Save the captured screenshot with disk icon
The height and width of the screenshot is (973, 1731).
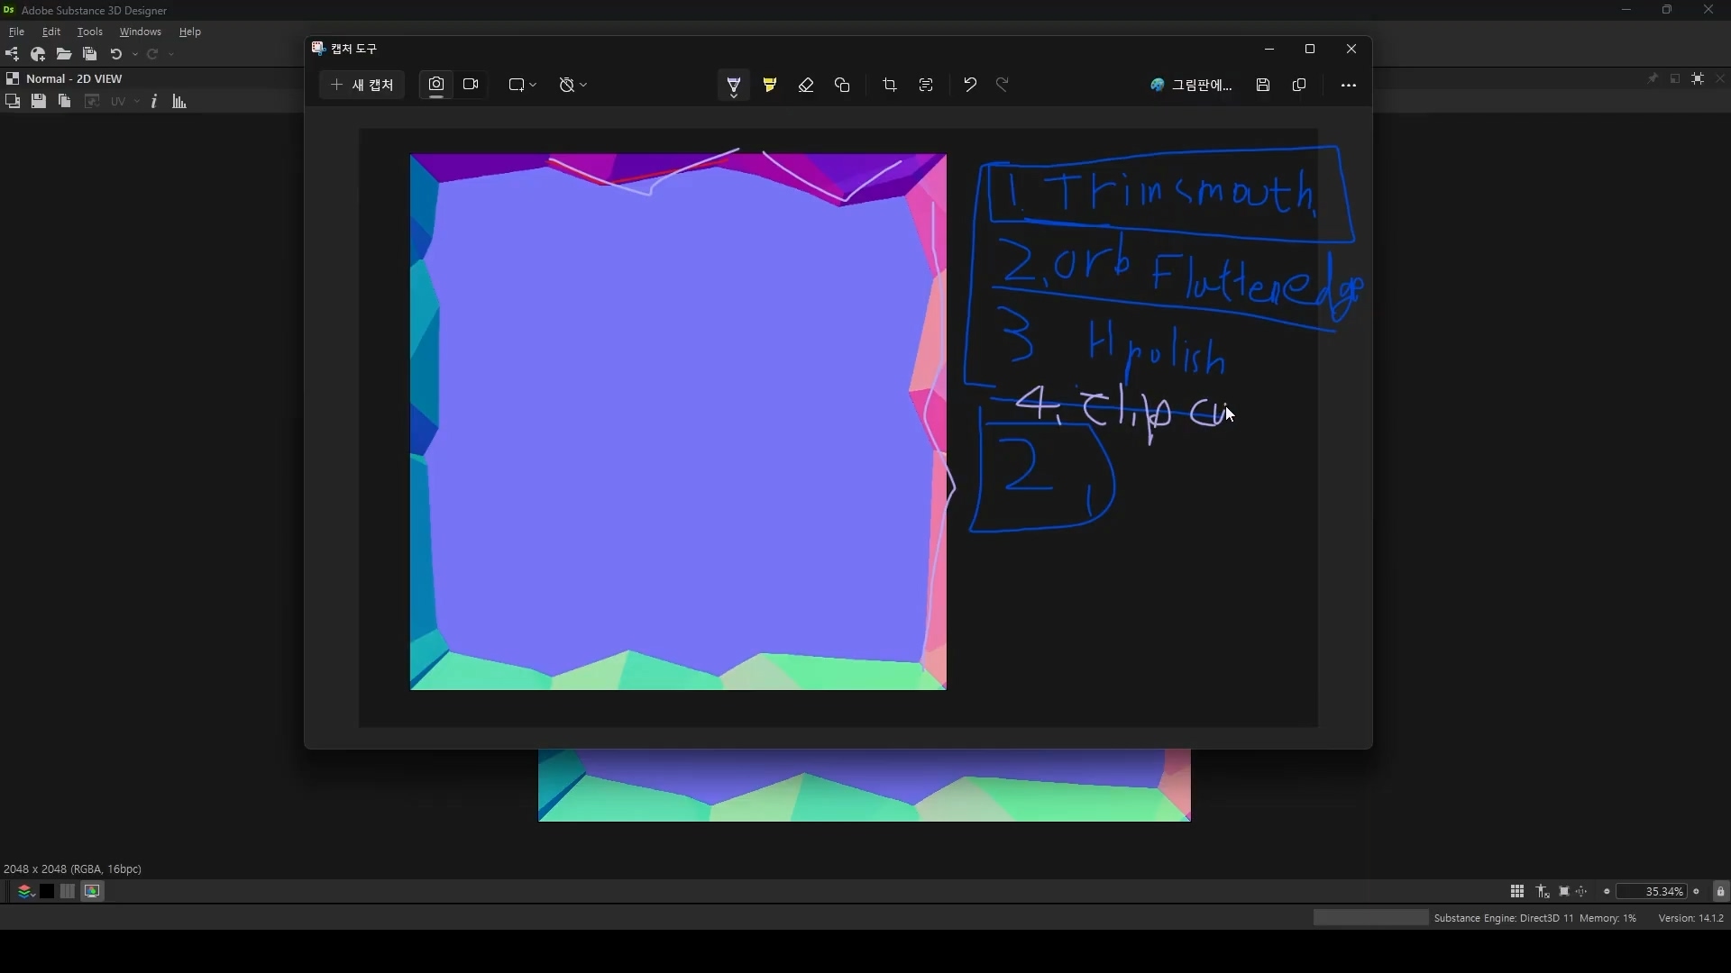[x=1263, y=85]
